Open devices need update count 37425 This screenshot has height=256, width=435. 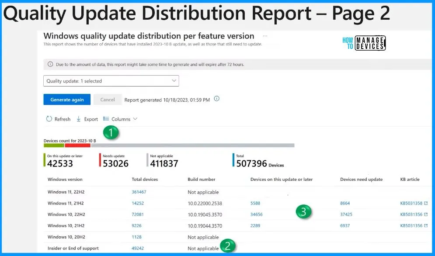coord(346,214)
